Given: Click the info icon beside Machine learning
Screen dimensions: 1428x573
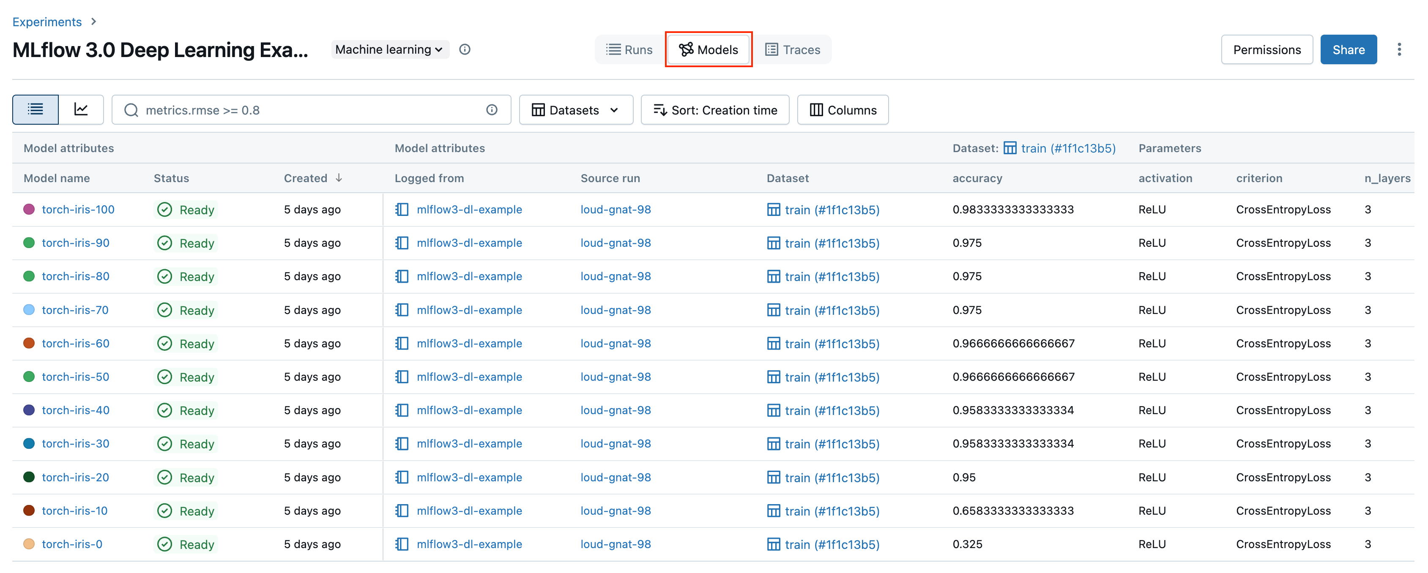Looking at the screenshot, I should coord(465,49).
